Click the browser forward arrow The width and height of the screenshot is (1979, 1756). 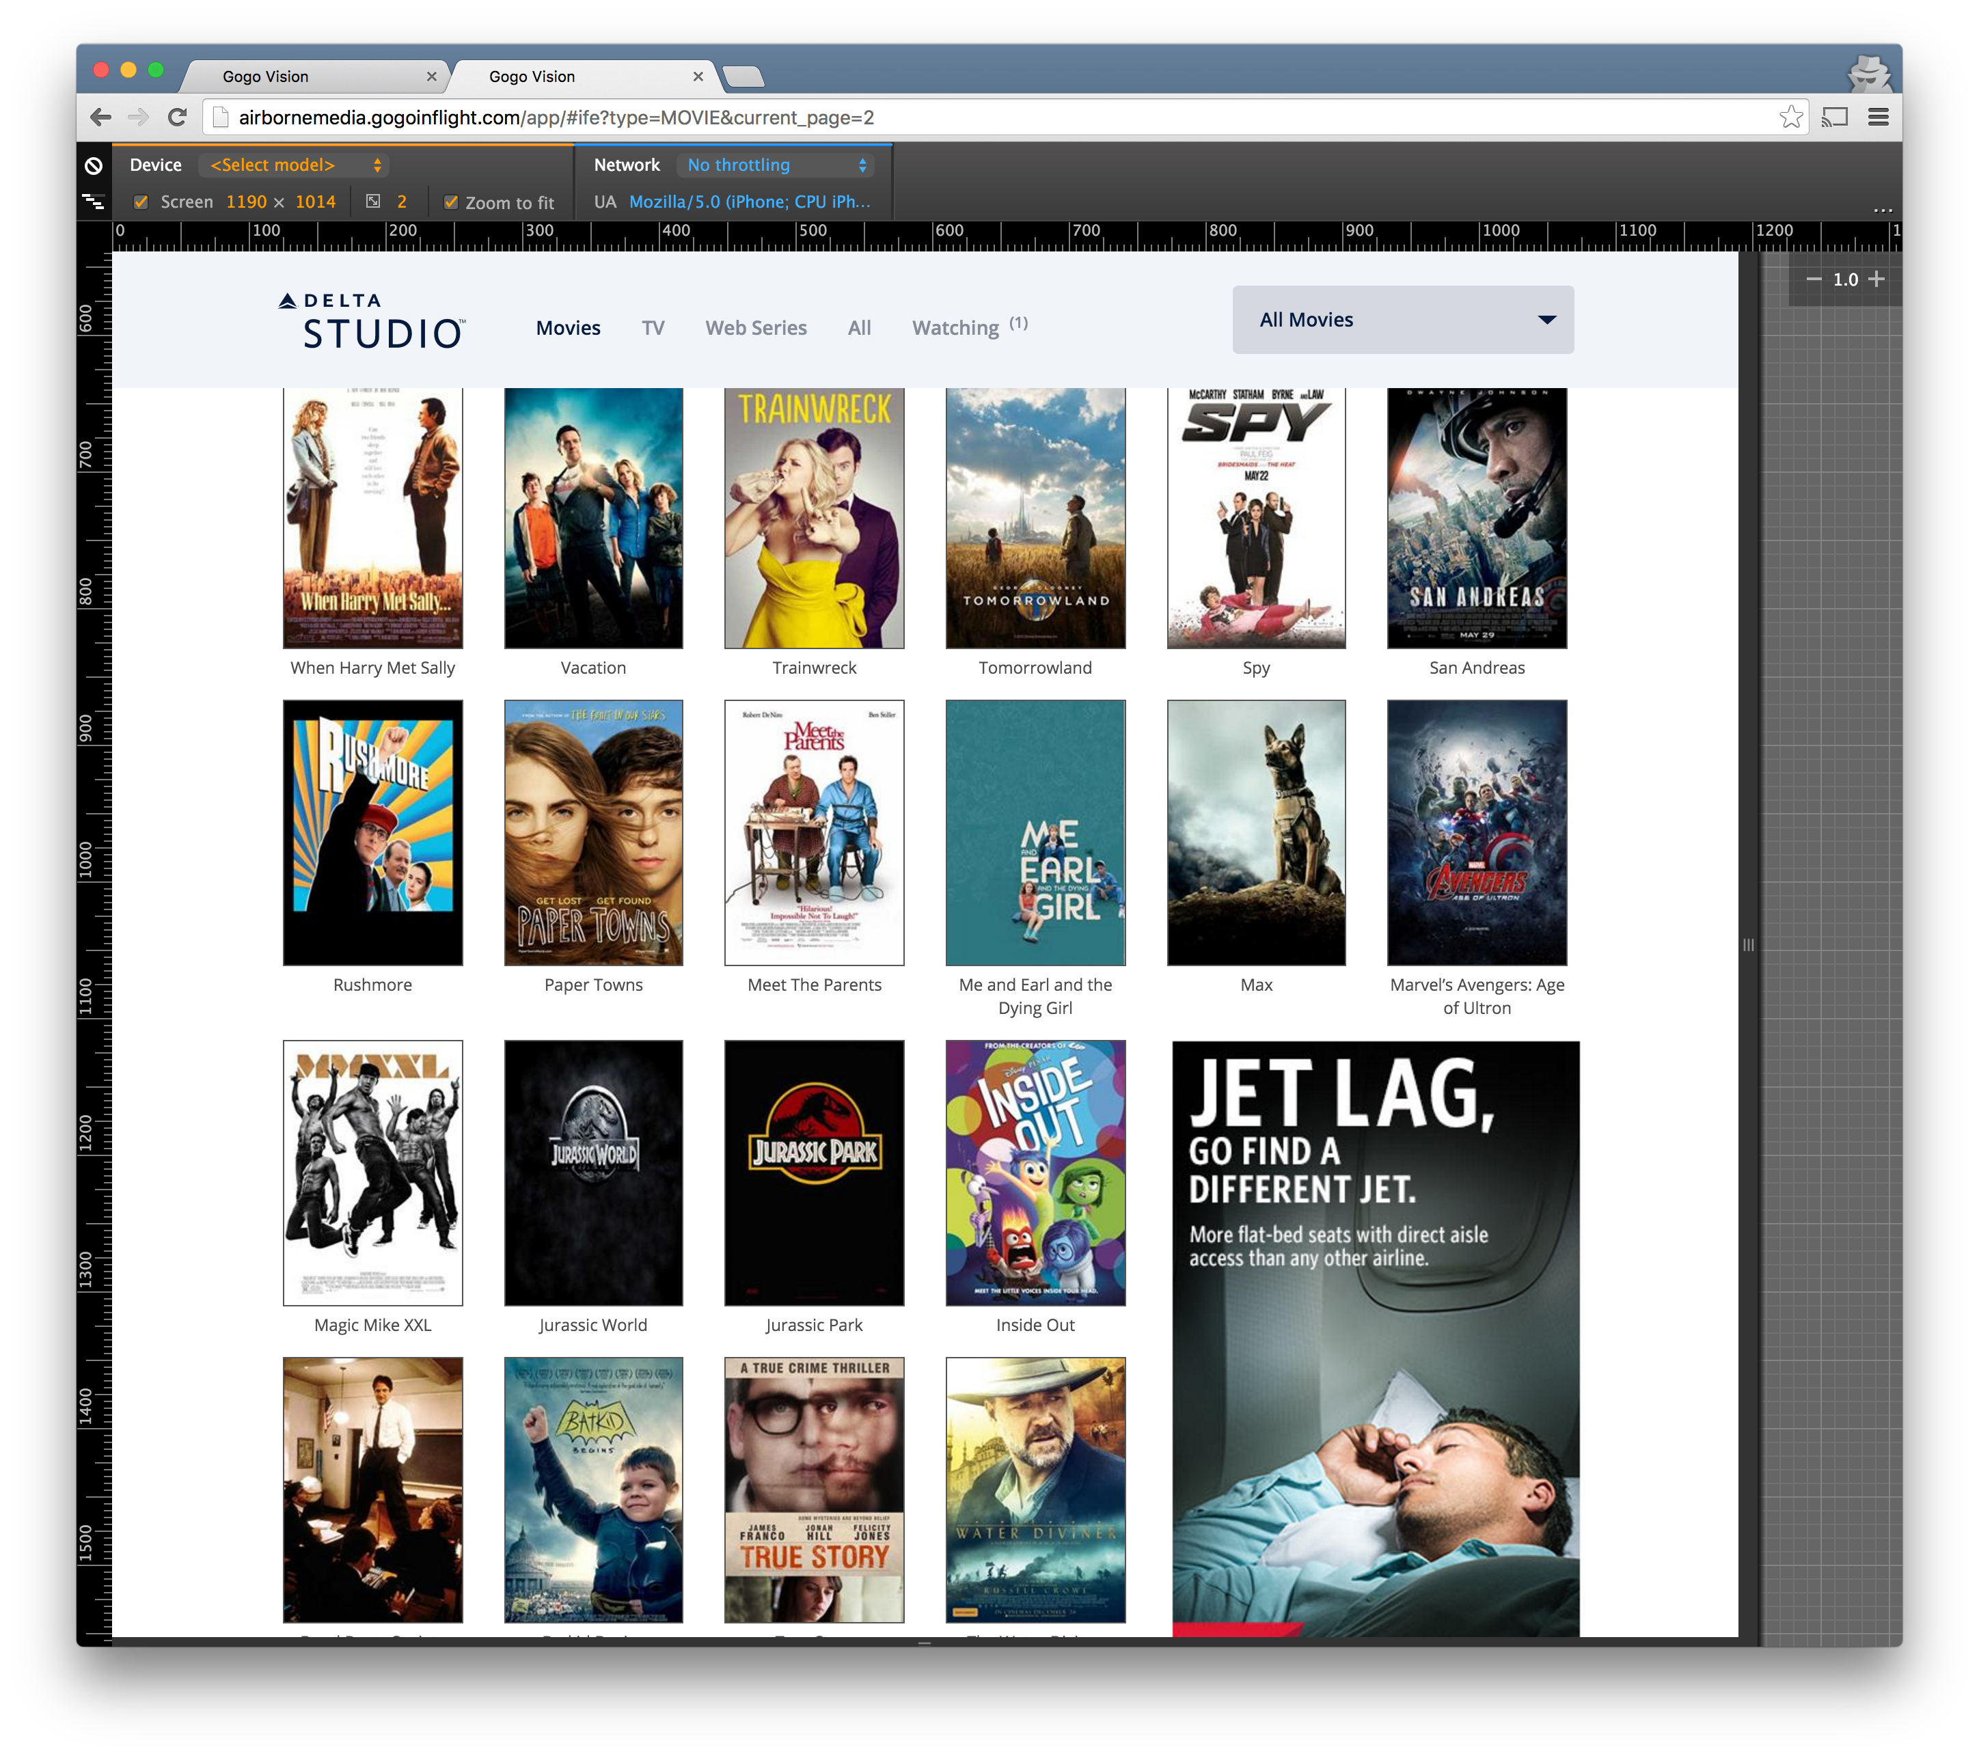tap(139, 117)
